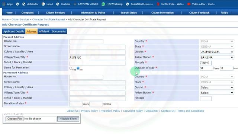The image size is (238, 134).
Task: Open the WhatsApp bookmark icon
Action: (103, 4)
